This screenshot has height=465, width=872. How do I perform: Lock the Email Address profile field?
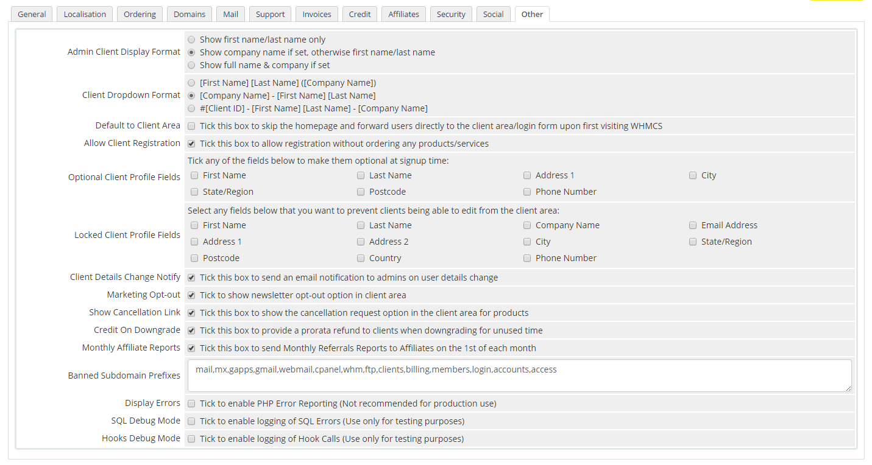pos(693,225)
